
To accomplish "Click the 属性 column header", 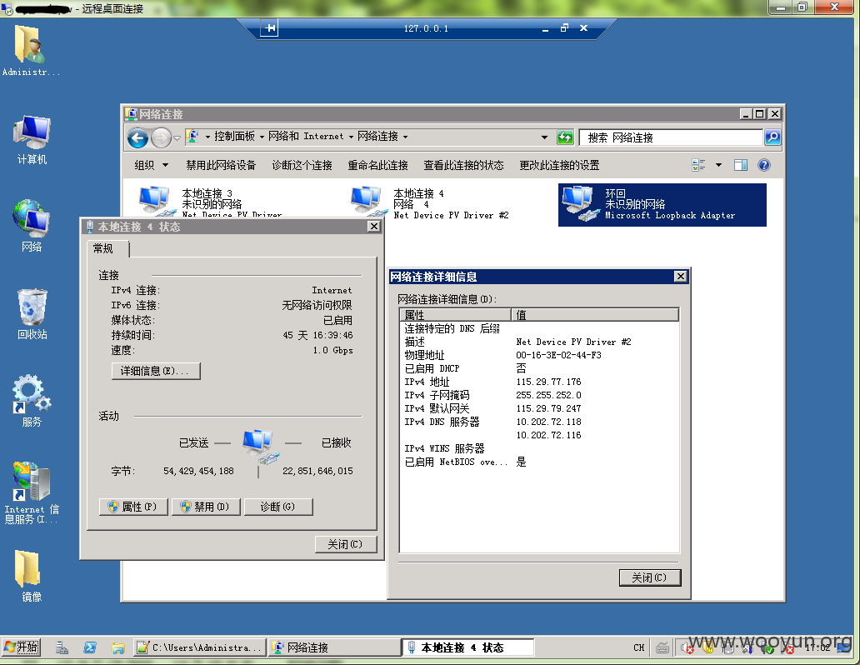I will [x=456, y=315].
